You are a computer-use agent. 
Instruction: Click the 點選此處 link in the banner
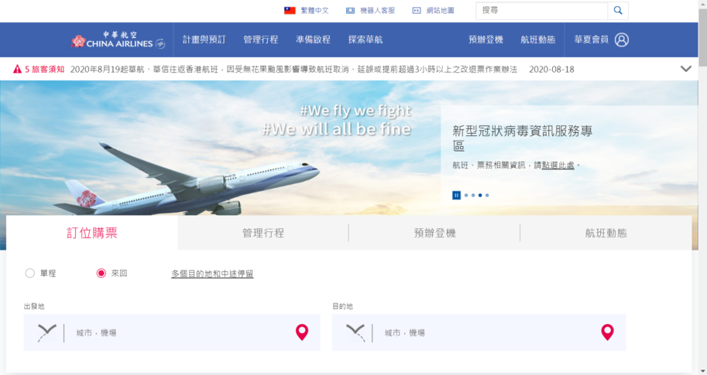tap(558, 165)
